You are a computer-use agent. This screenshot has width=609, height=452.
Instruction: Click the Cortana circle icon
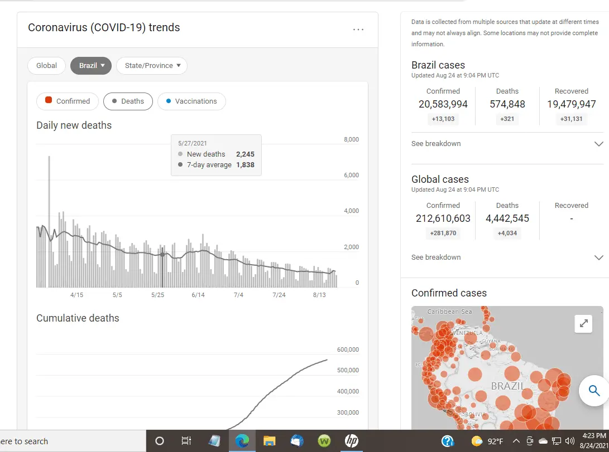160,441
